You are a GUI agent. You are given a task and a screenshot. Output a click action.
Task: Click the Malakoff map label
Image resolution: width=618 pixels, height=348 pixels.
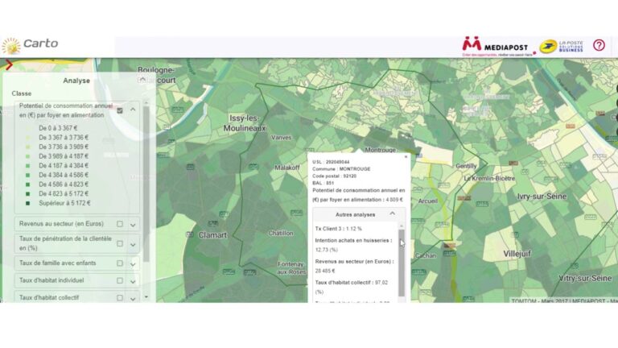[287, 168]
